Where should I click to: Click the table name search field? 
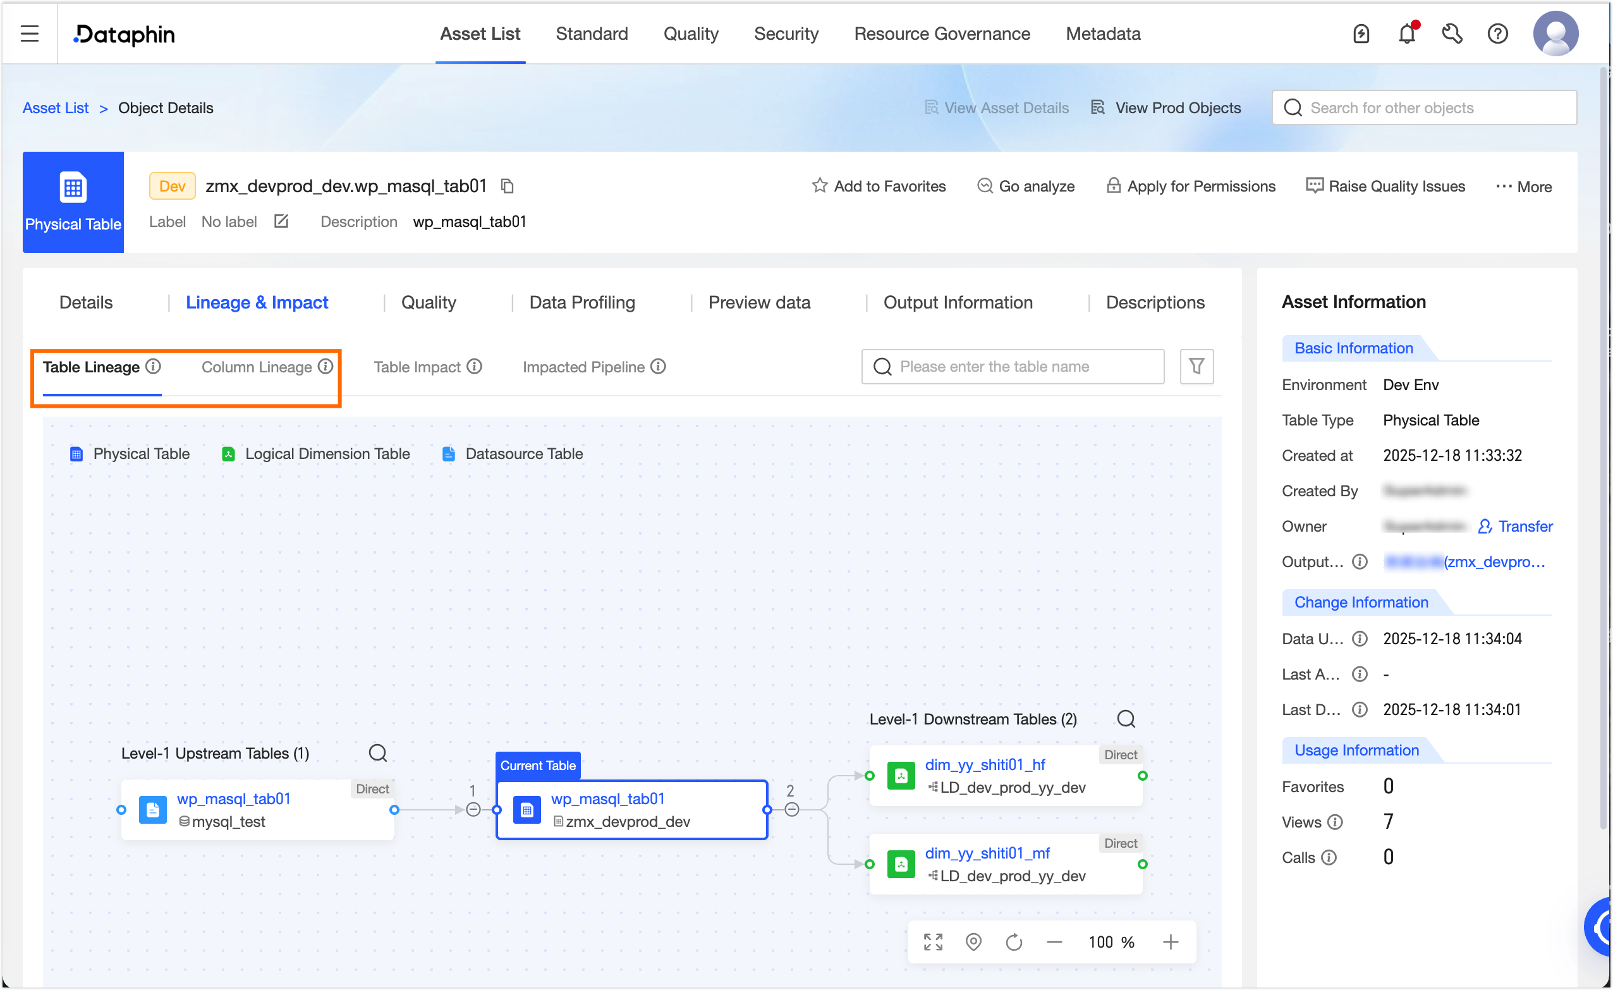(x=1013, y=366)
